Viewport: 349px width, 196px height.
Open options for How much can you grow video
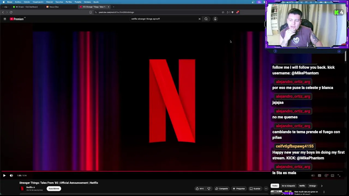(x=324, y=192)
